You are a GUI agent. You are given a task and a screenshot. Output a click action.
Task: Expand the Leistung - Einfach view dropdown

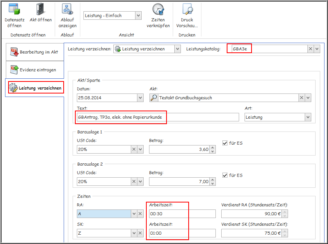138,16
